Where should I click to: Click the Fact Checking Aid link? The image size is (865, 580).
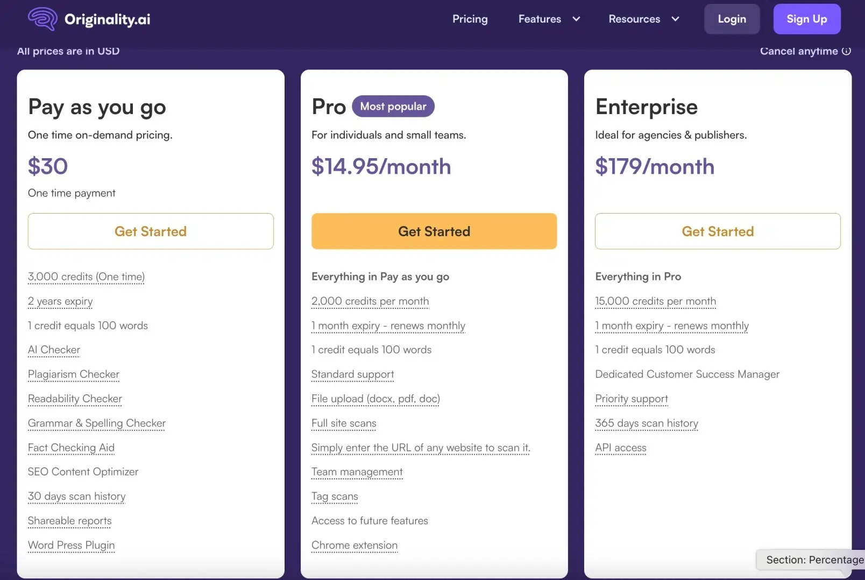[71, 448]
